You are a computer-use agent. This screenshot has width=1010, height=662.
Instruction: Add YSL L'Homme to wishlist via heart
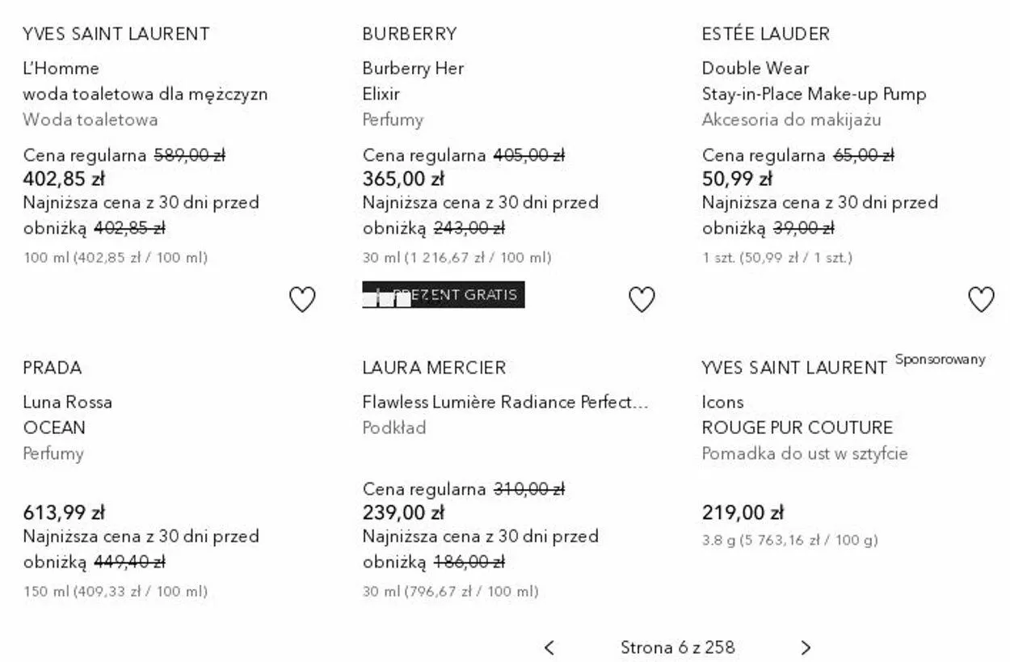click(x=302, y=300)
